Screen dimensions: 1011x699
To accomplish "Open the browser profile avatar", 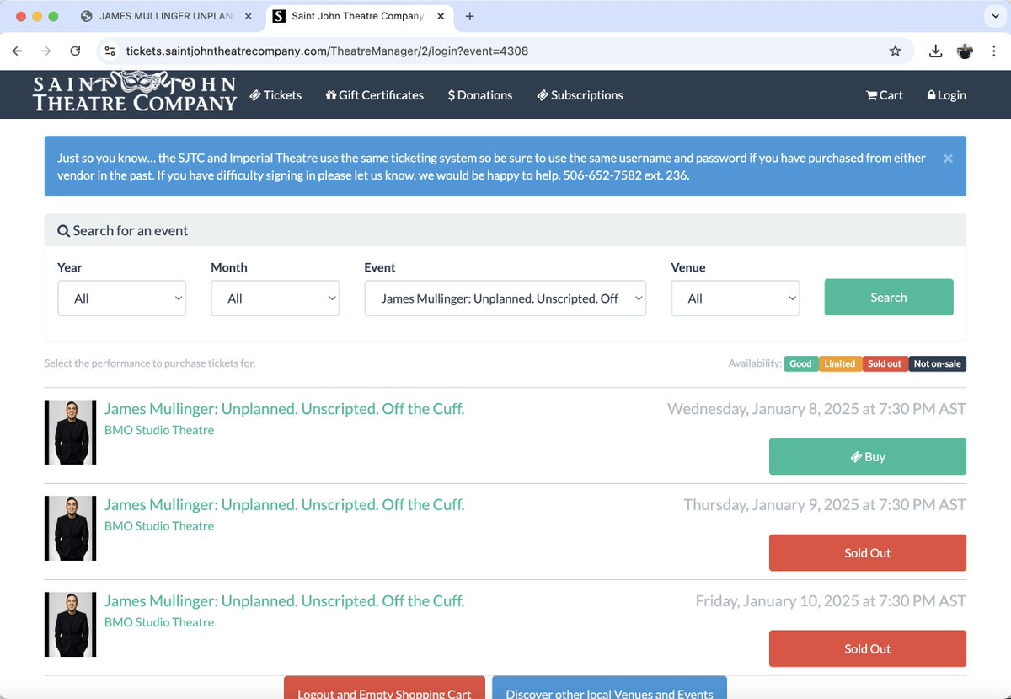I will click(965, 51).
